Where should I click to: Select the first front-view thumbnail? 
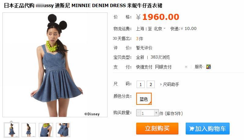12,130
